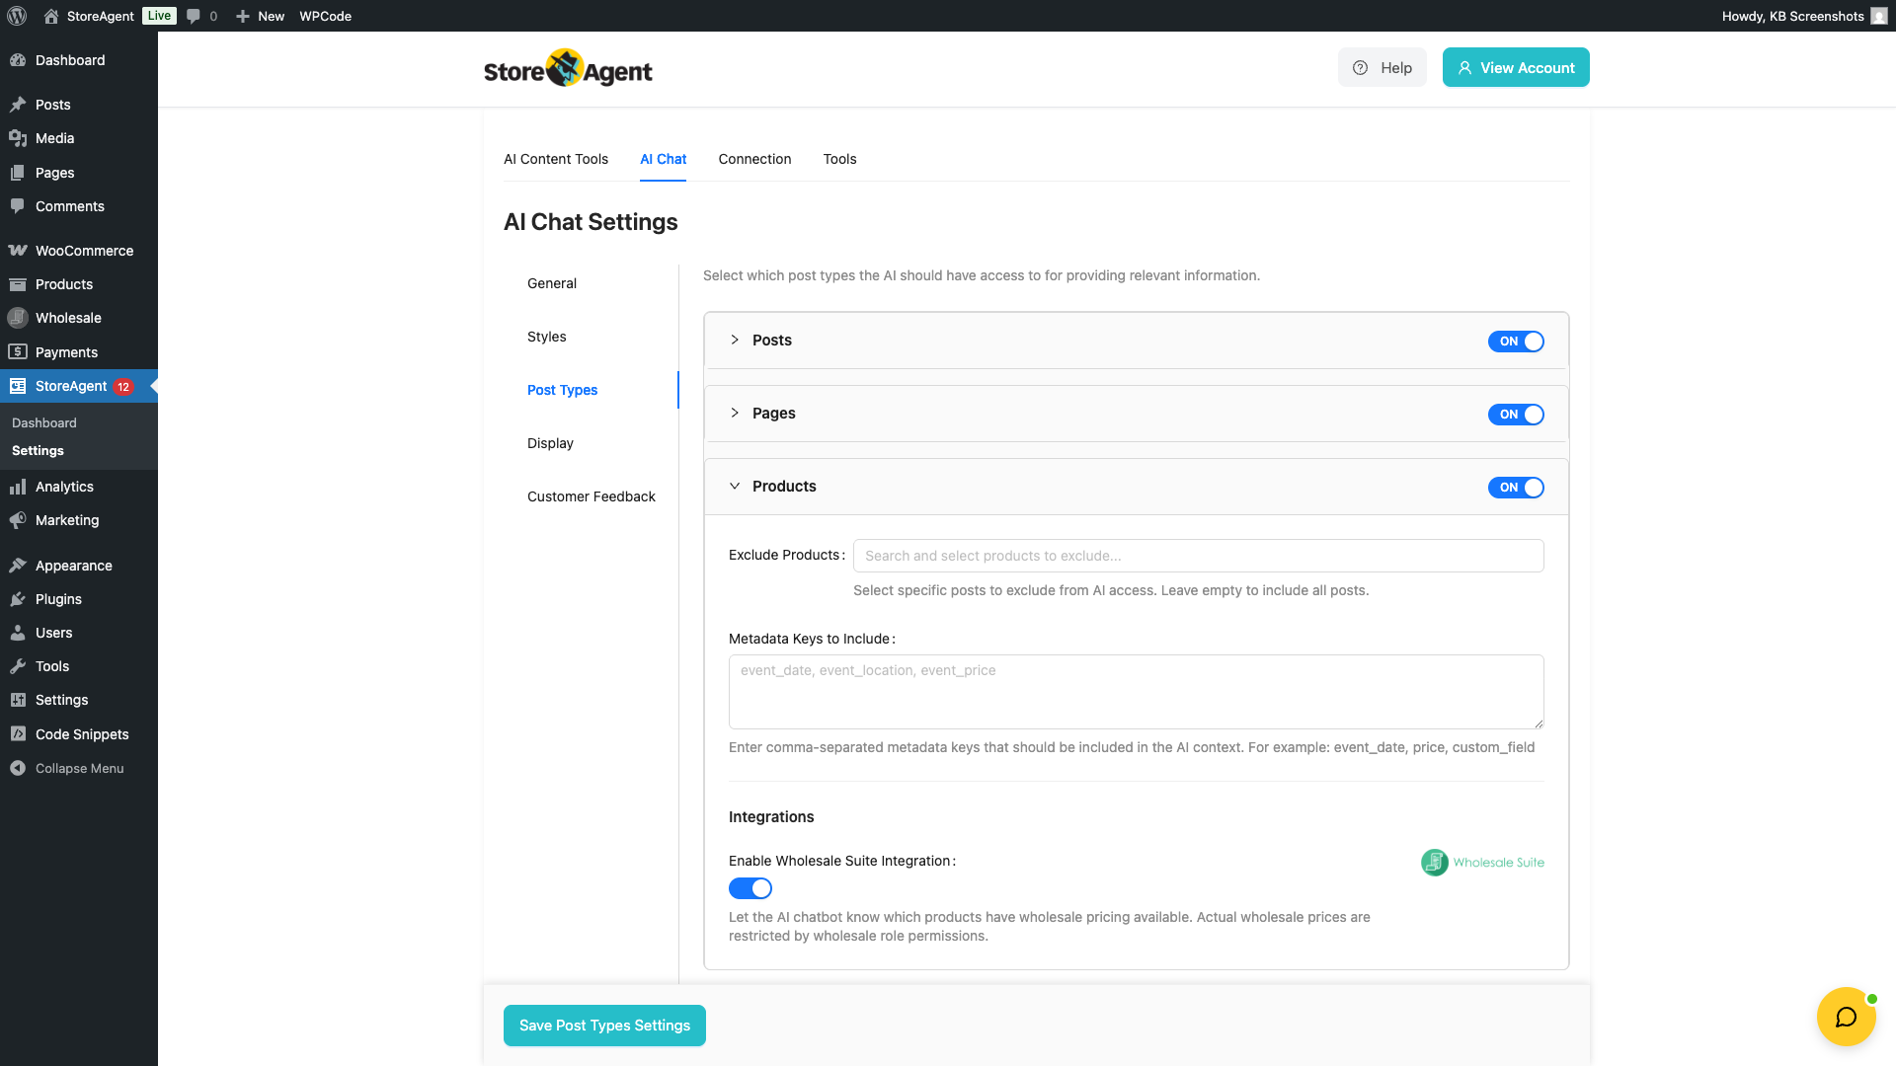Click the Marketing megaphone icon

(x=18, y=520)
